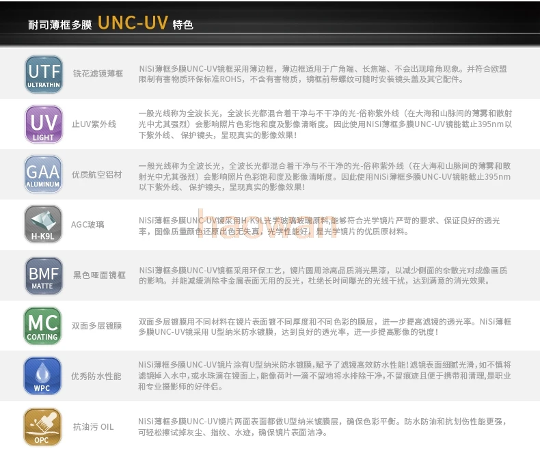Select the '优质航空铝材' label

97,174
